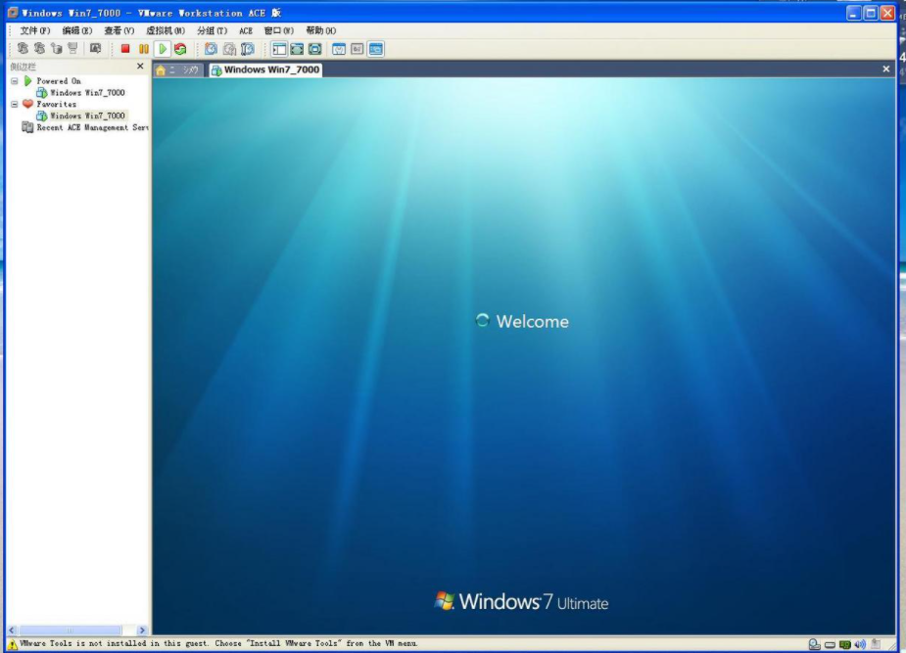This screenshot has width=906, height=653.
Task: Click the green Power On play button
Action: [x=163, y=49]
